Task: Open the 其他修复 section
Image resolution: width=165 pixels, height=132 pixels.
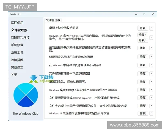Action: (x=17, y=67)
